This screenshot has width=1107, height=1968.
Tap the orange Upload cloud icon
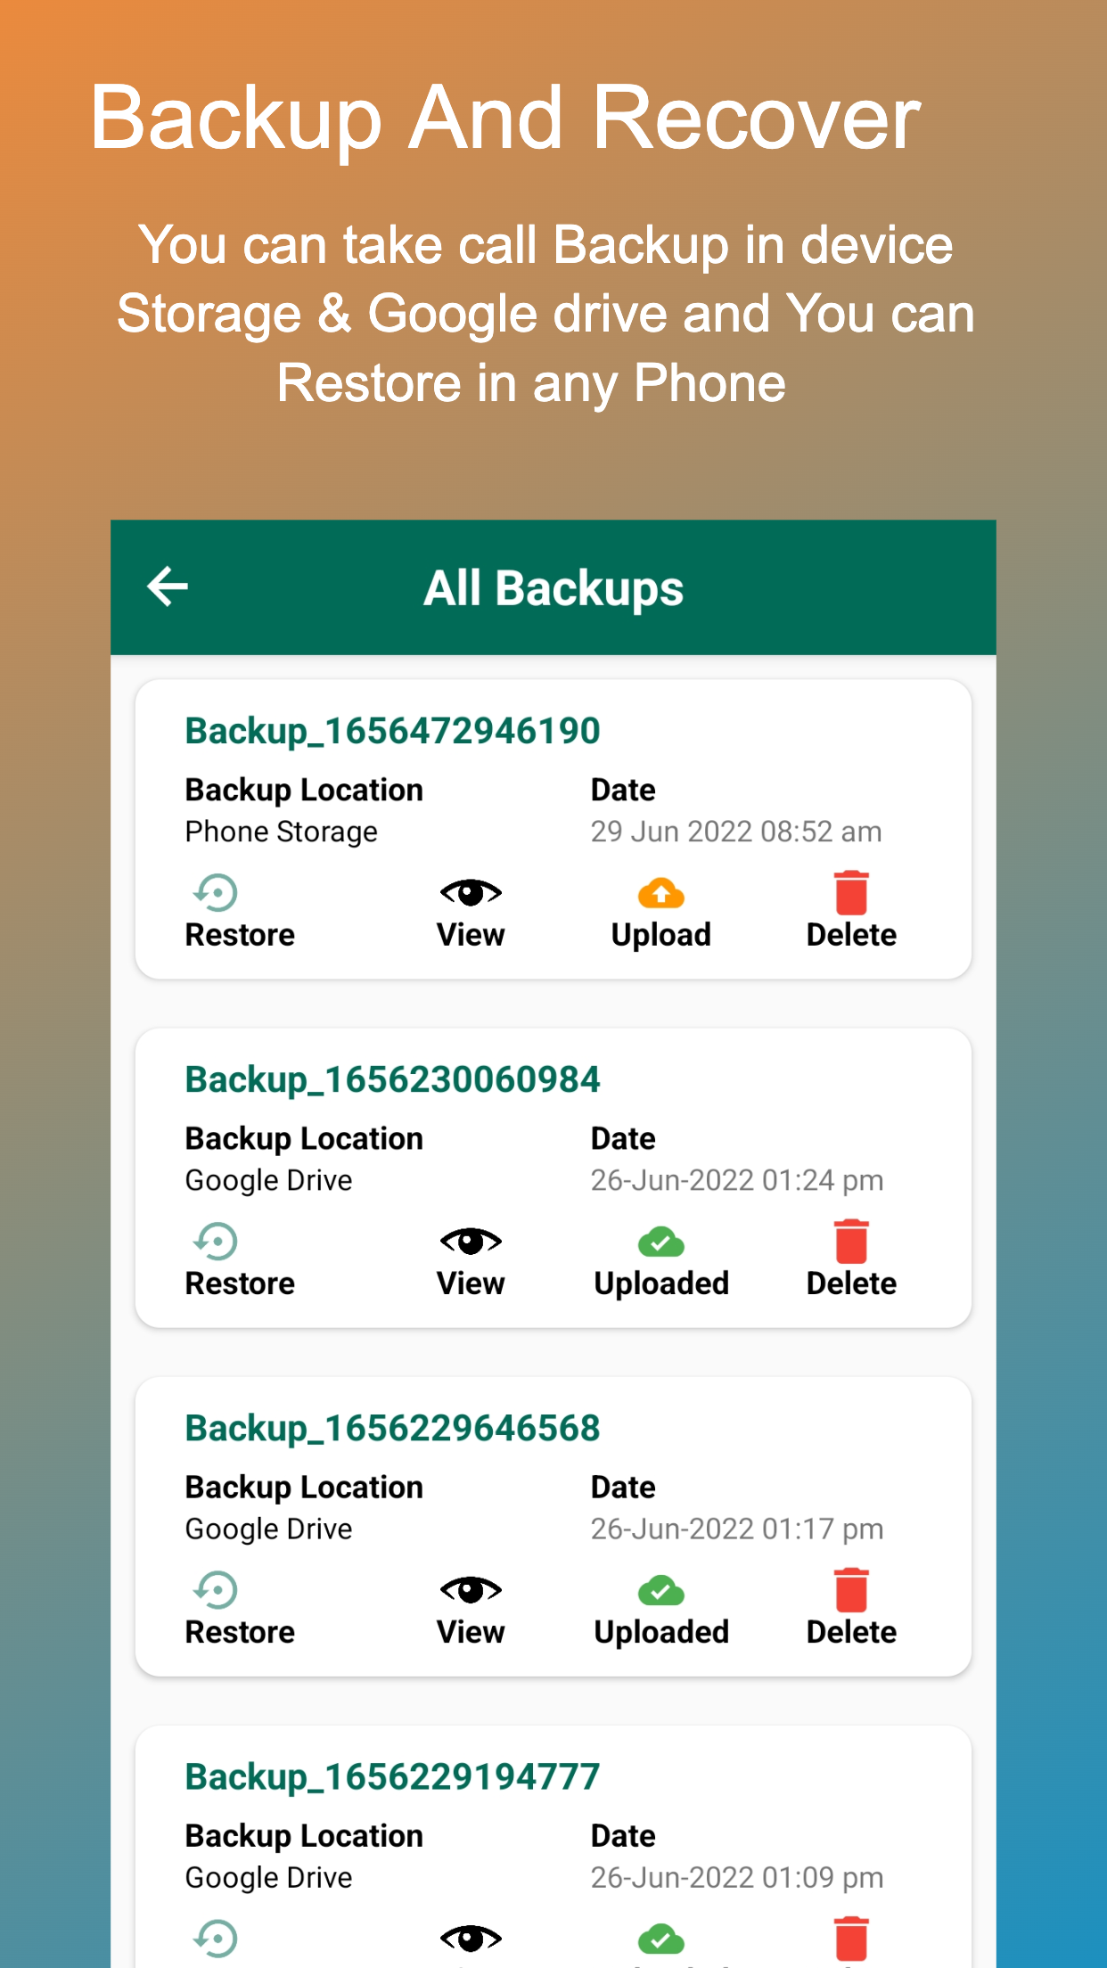coord(660,893)
